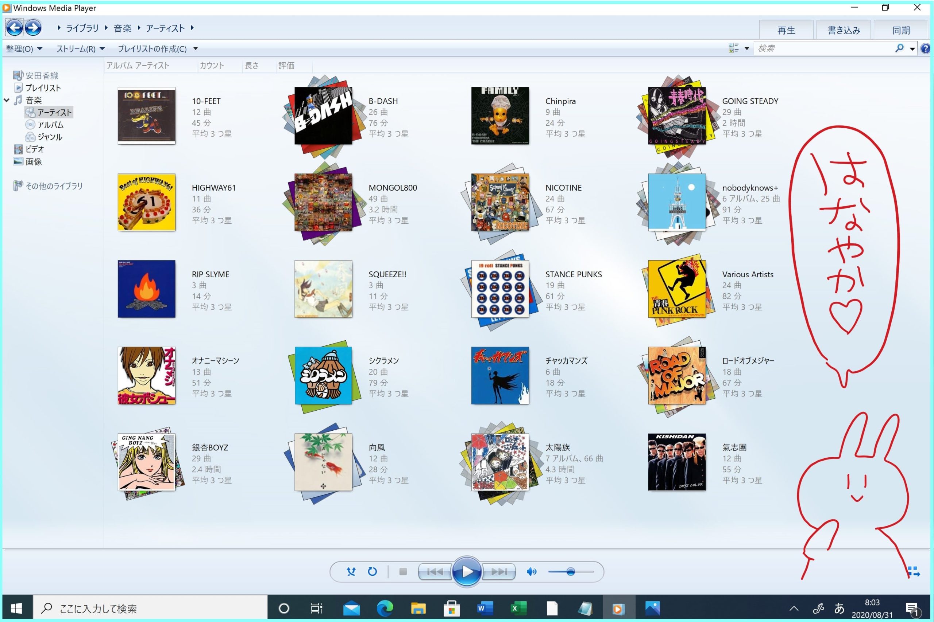Click into the library search field
The width and height of the screenshot is (934, 622).
tap(824, 48)
